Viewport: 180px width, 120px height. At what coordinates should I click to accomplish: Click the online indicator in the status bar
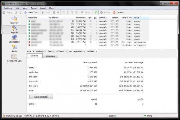(x=148, y=116)
